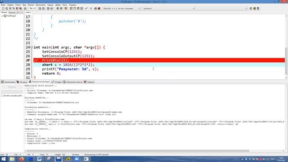The width and height of the screenshot is (288, 162).
Task: Click the 'Rebuilding whole project...' log line
Action: click(x=41, y=86)
